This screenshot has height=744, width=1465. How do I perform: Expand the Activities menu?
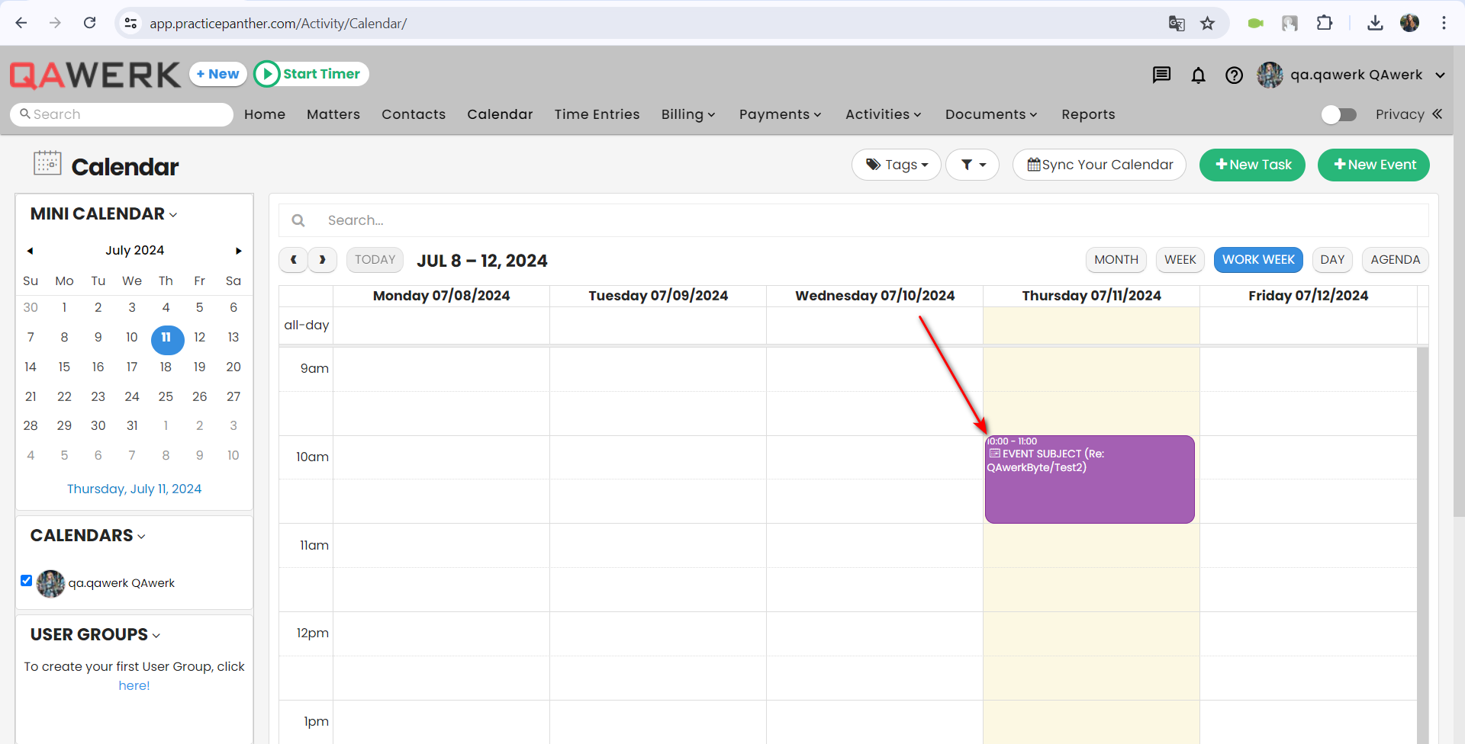pos(884,114)
